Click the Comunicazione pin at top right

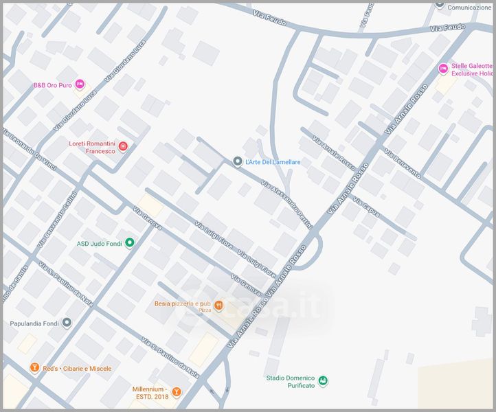[x=440, y=4]
